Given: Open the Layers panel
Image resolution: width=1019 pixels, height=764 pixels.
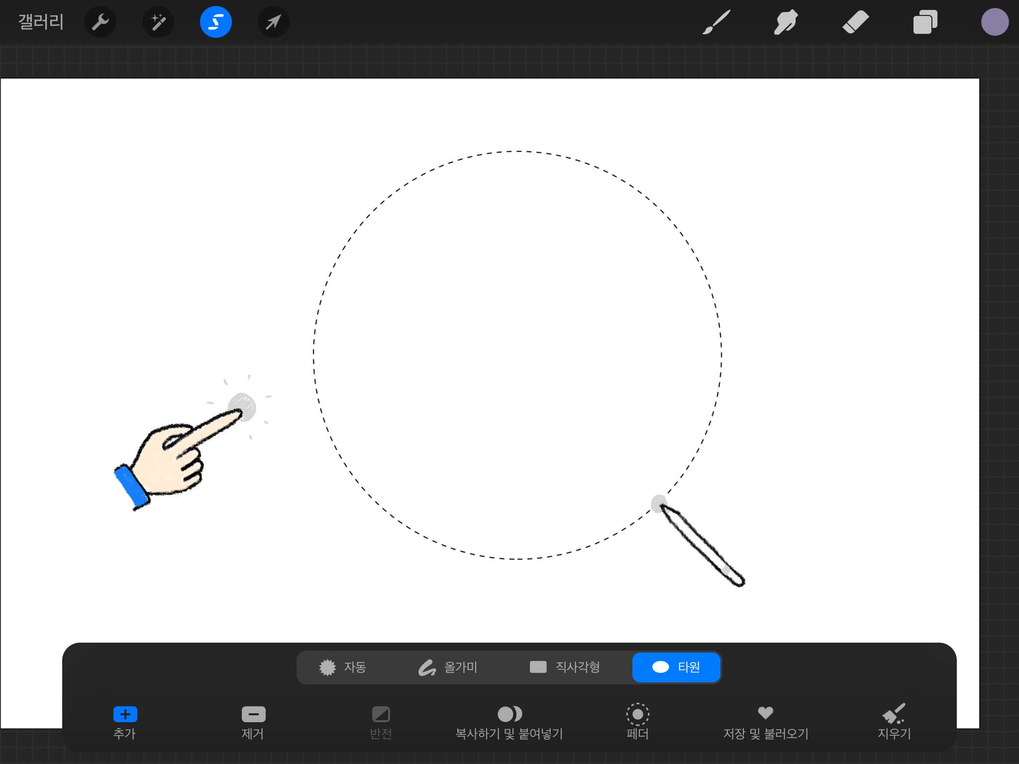Looking at the screenshot, I should (x=925, y=22).
